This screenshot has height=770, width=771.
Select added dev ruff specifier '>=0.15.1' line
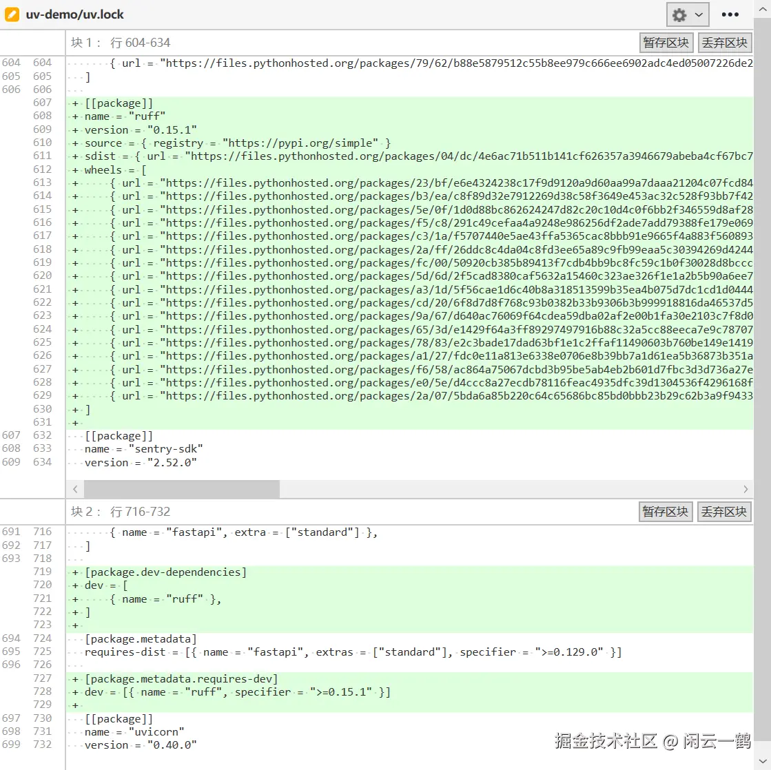409,692
